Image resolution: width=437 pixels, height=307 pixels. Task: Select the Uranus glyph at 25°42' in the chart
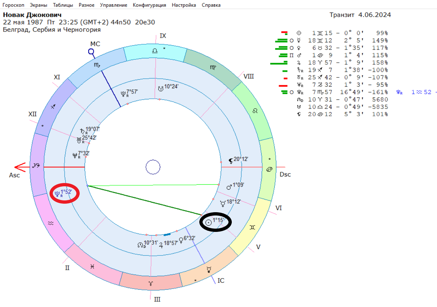(79, 140)
